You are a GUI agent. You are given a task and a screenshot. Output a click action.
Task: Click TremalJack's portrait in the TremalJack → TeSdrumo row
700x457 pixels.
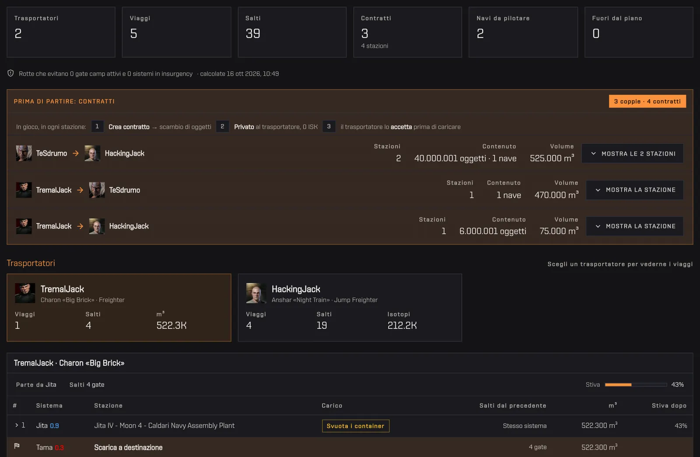[x=24, y=190]
